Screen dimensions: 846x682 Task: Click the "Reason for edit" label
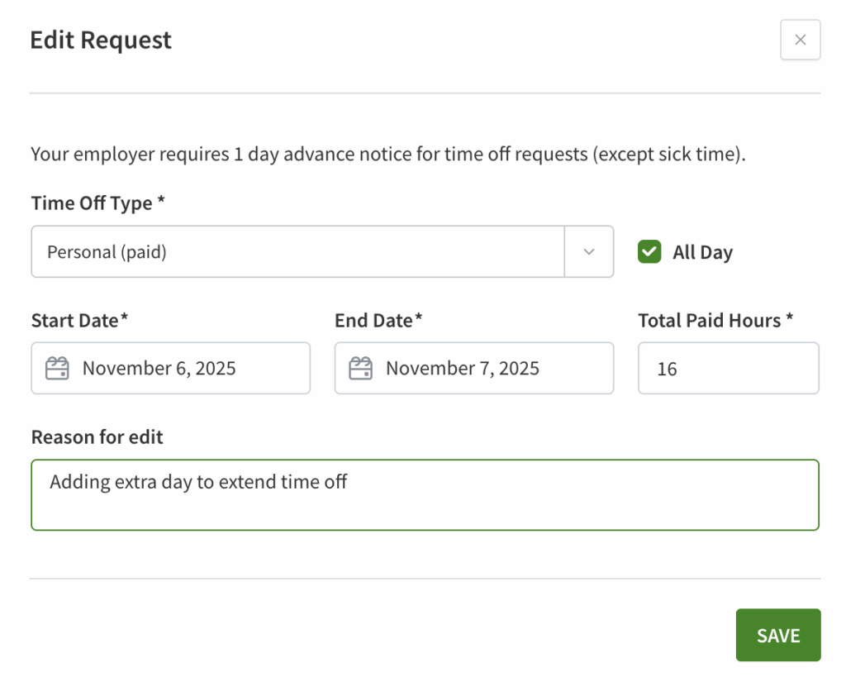[x=97, y=437]
